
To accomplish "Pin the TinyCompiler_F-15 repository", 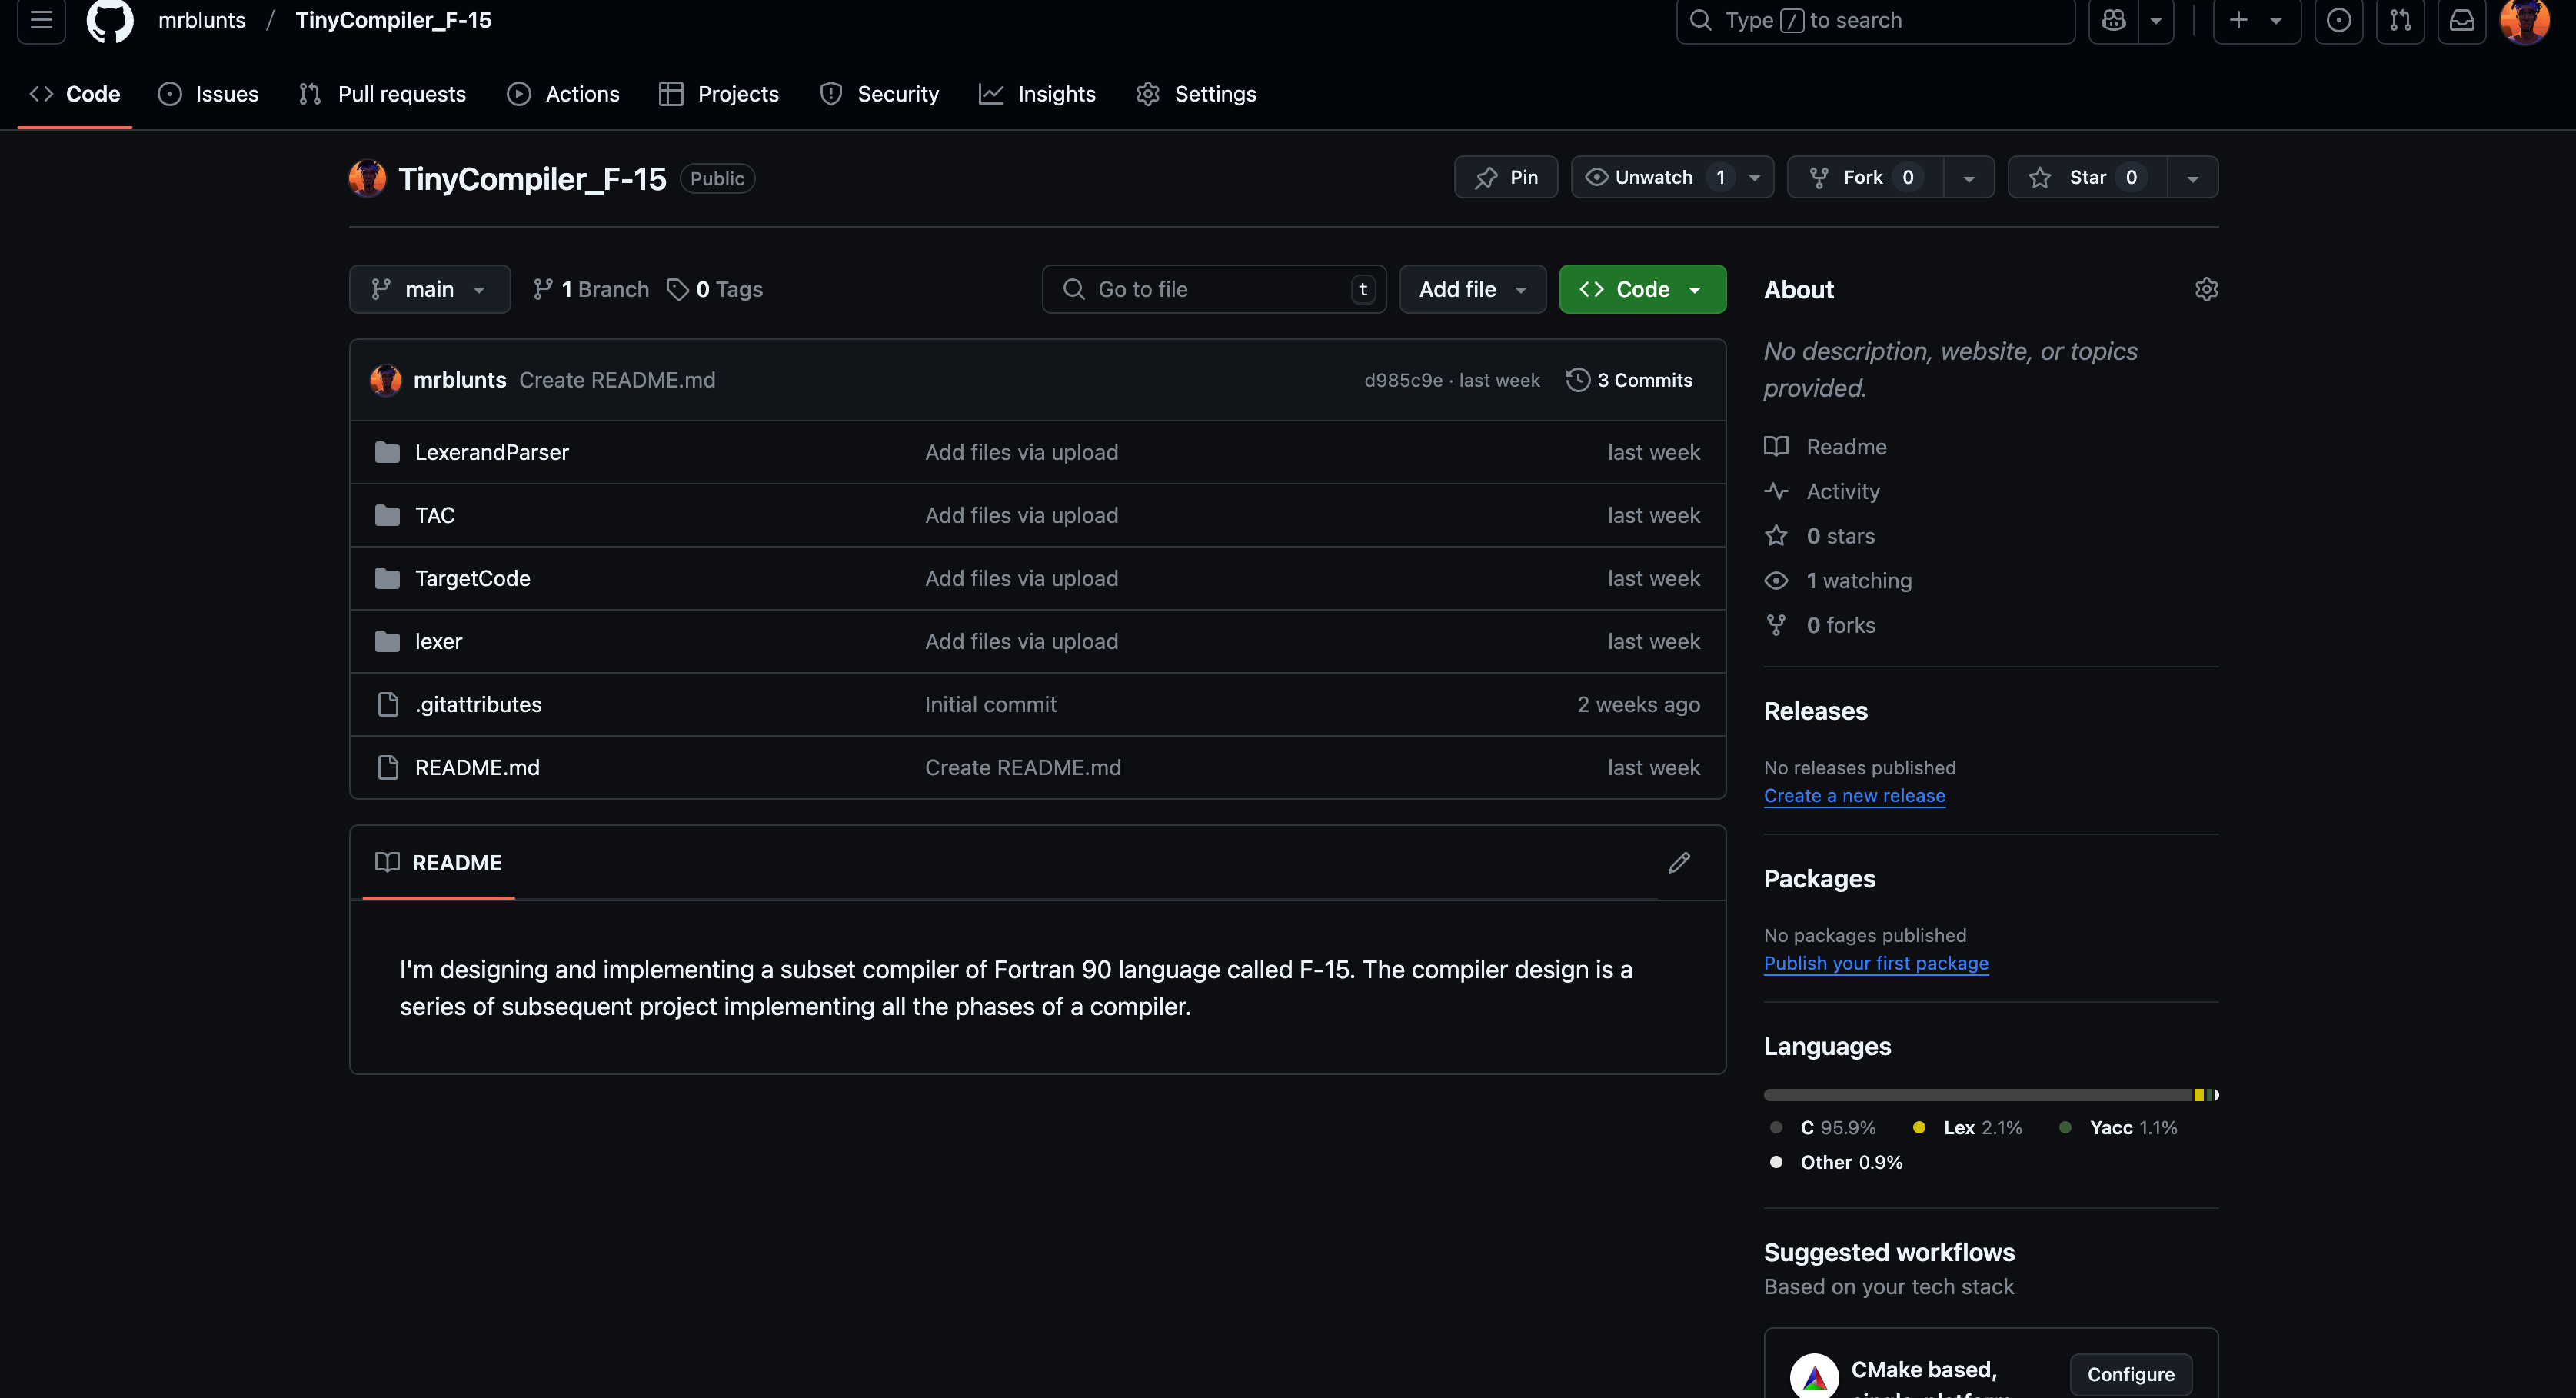I will (x=1506, y=178).
